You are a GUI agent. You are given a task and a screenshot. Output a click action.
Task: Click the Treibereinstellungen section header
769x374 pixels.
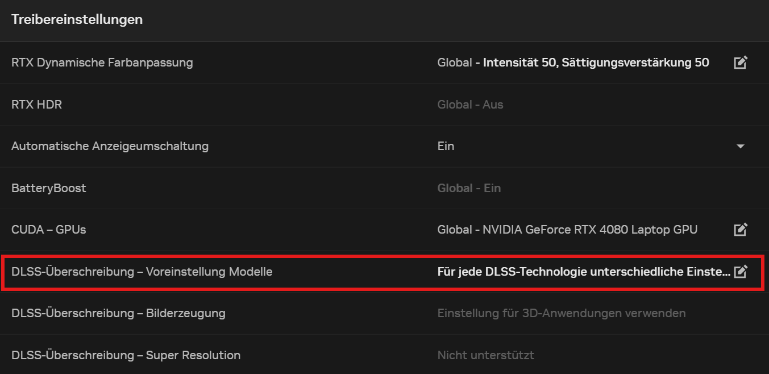point(77,19)
